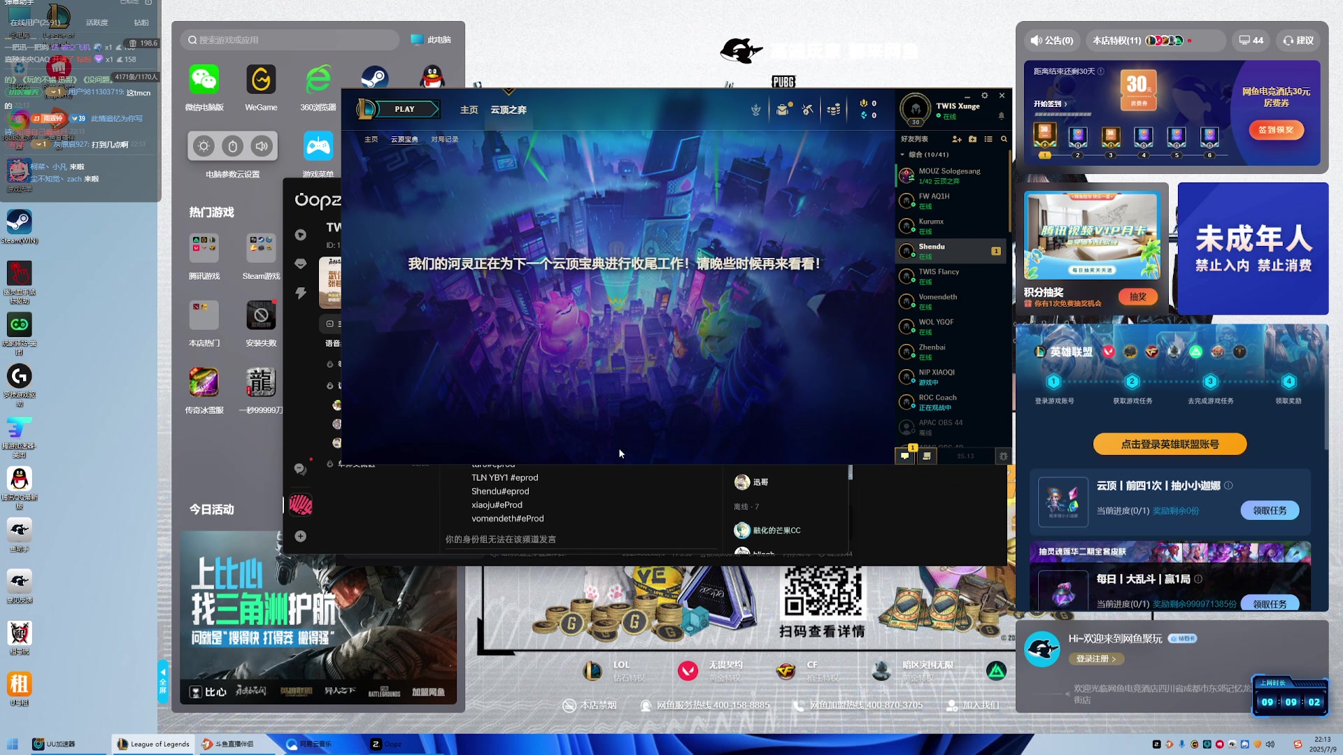Open the crafting hammer icon in League
This screenshot has width=1343, height=755.
point(808,110)
